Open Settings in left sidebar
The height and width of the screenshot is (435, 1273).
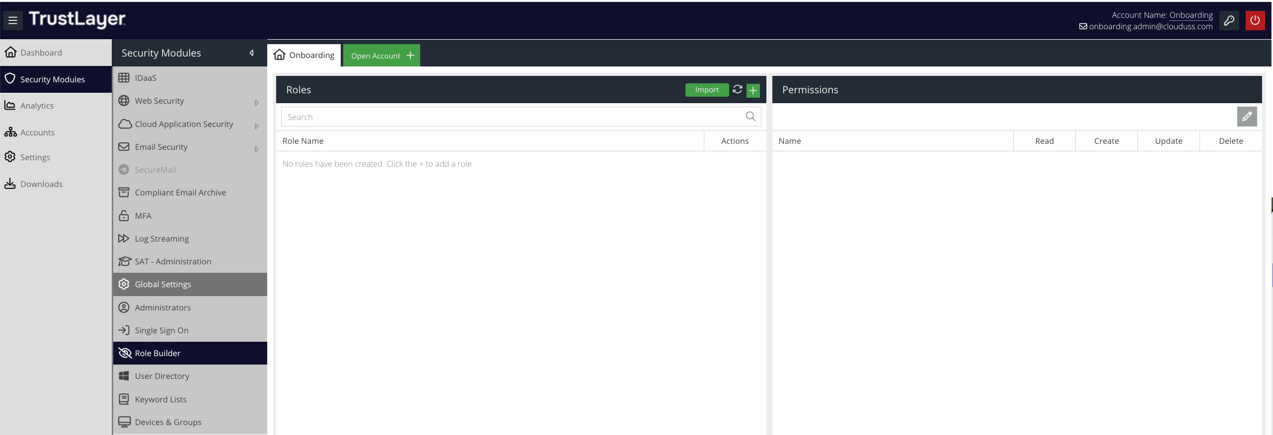click(x=56, y=157)
